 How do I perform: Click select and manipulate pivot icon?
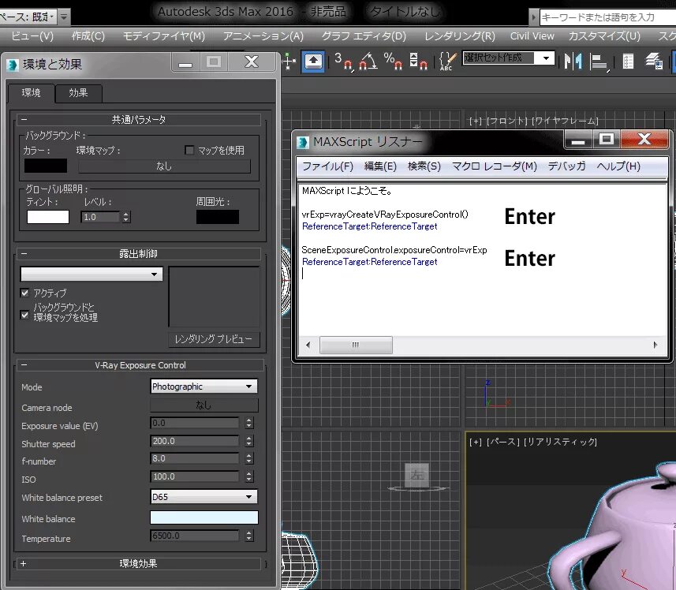point(289,62)
